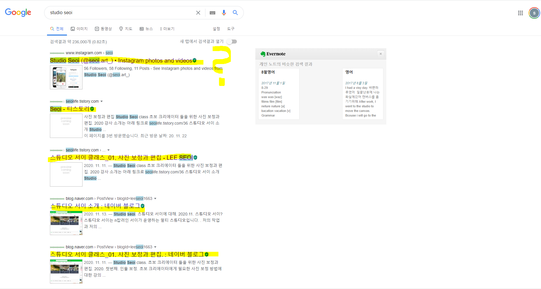This screenshot has width=541, height=289.
Task: Switch to the 동영상 tab
Action: pyautogui.click(x=103, y=29)
